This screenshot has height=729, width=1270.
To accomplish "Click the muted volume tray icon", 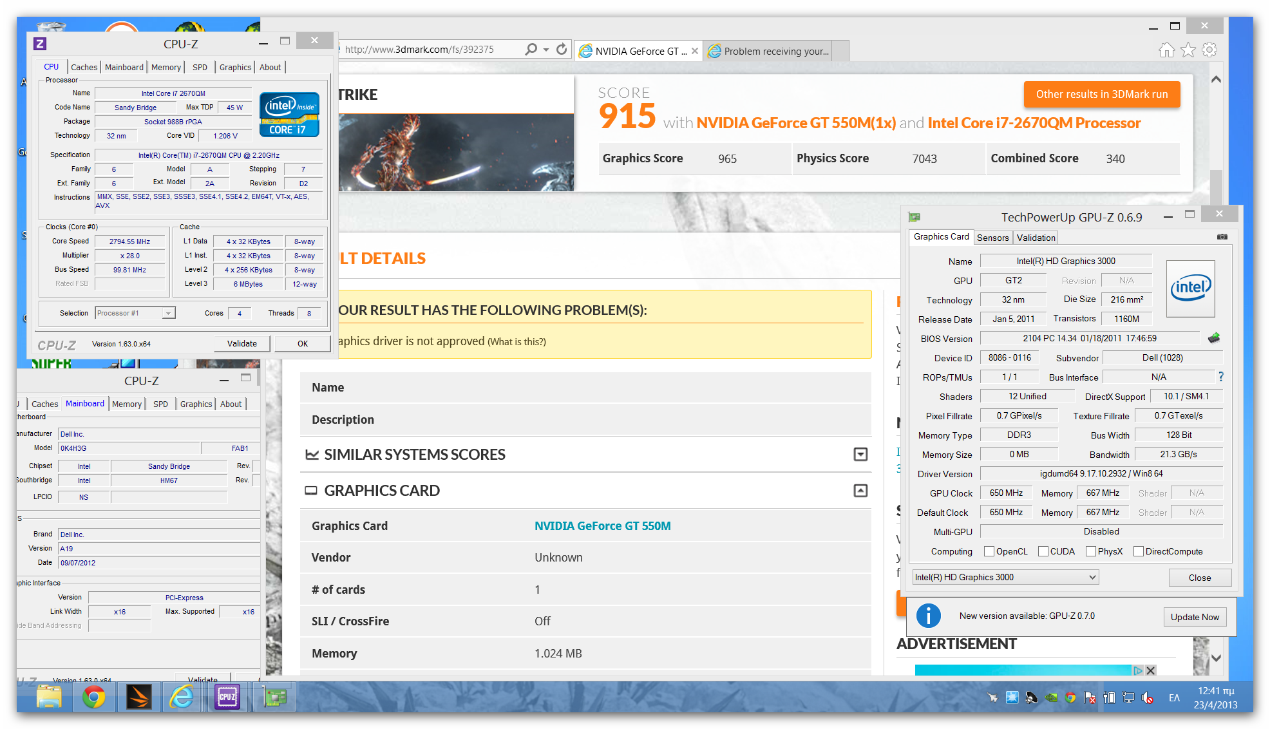I will tap(1148, 697).
